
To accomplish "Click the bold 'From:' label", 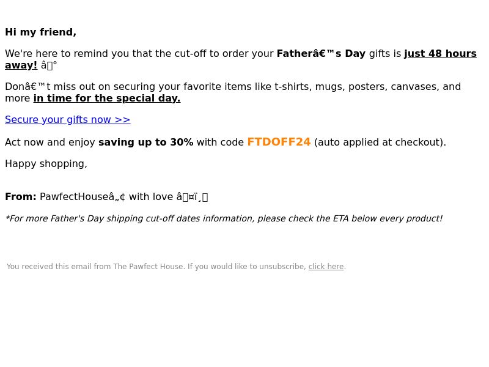I will tap(21, 197).
